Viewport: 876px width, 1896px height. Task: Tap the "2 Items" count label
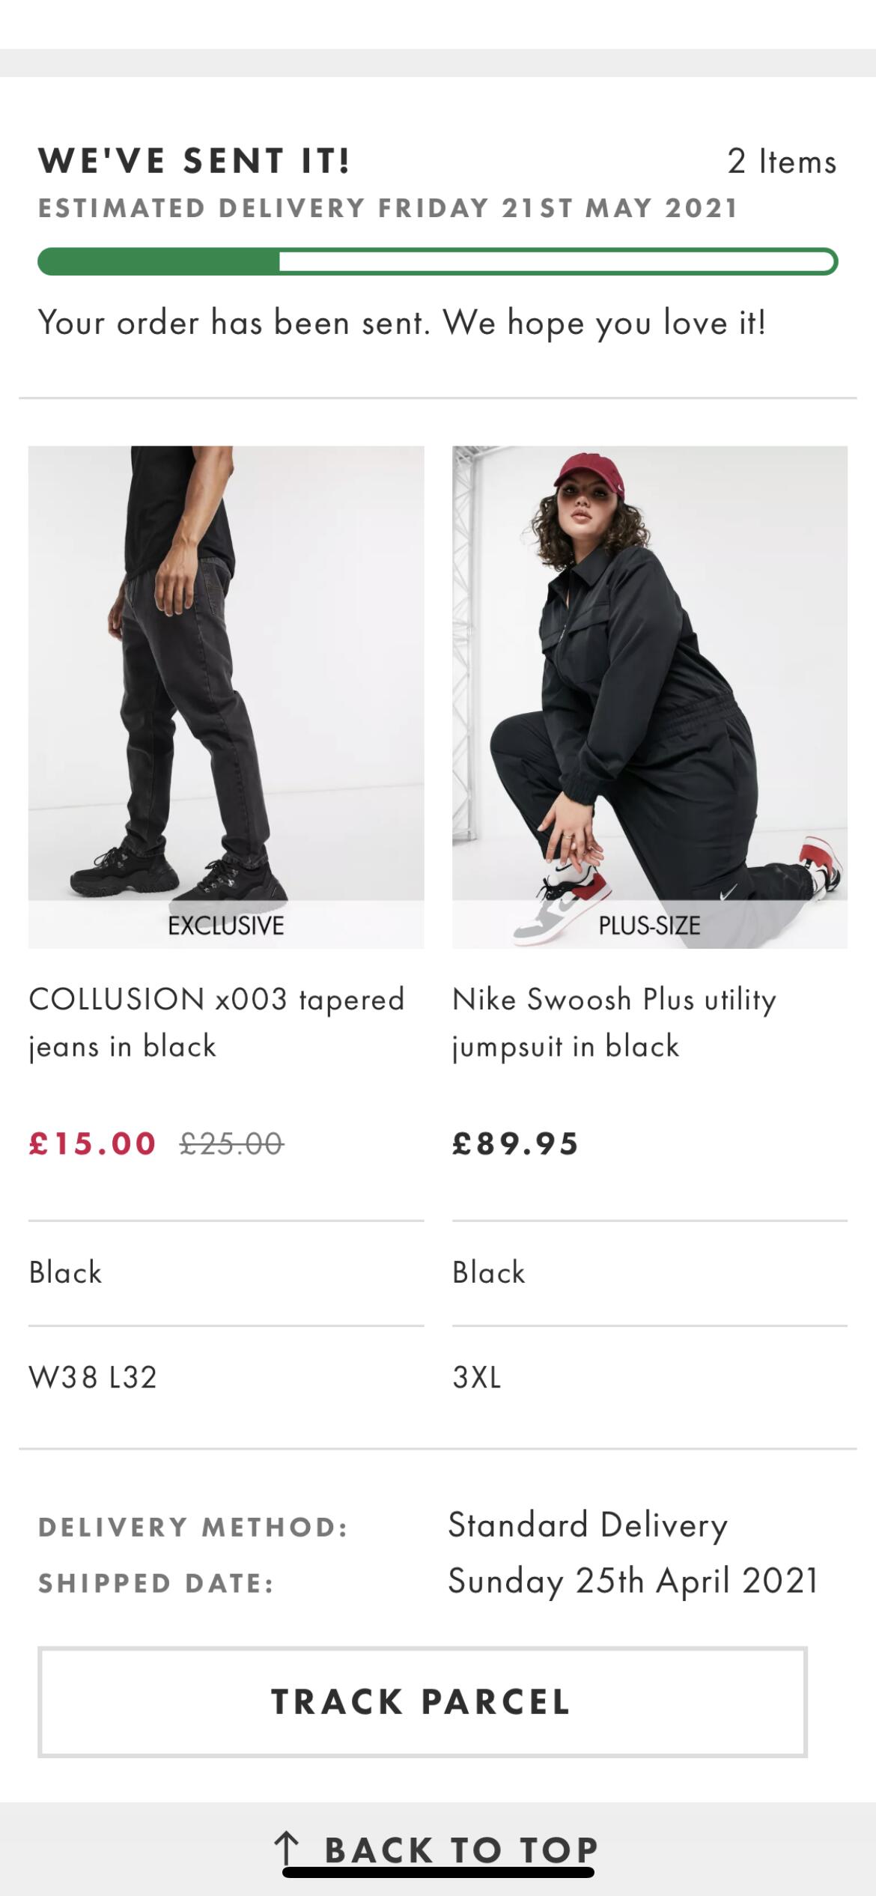[x=782, y=162]
